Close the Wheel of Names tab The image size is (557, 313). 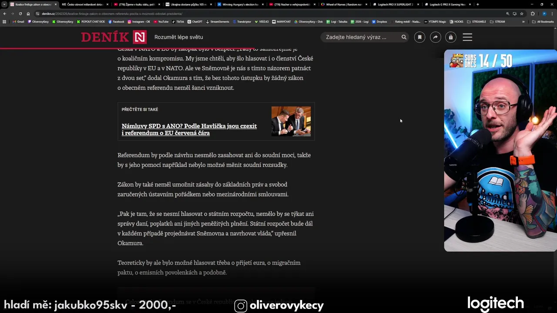click(x=366, y=4)
